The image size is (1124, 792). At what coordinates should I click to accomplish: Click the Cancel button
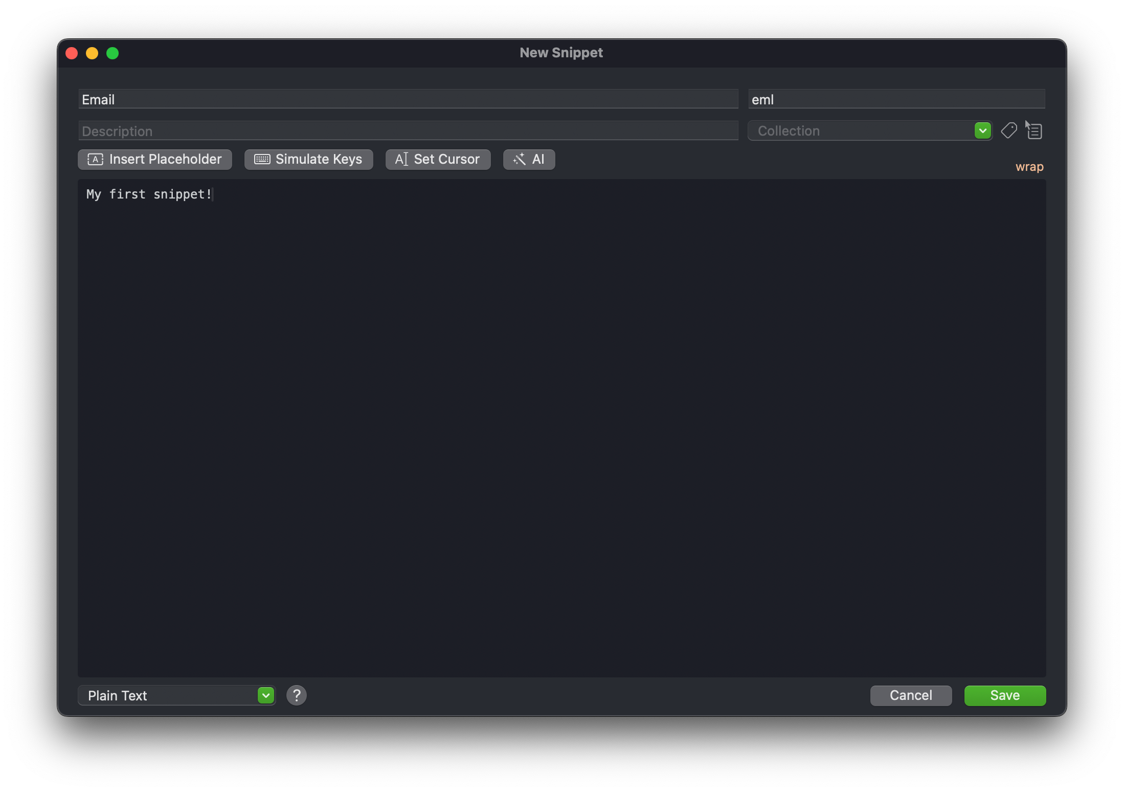point(911,694)
